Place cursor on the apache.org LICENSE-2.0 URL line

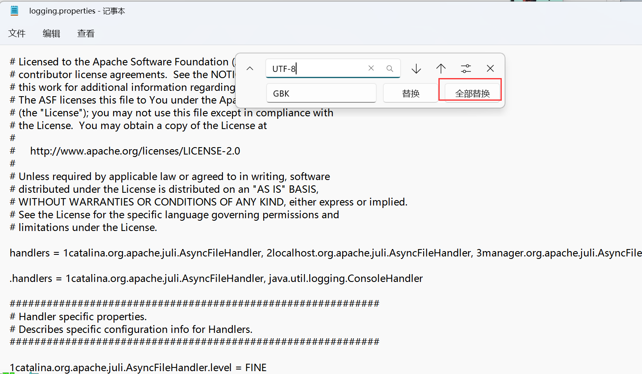pos(135,151)
